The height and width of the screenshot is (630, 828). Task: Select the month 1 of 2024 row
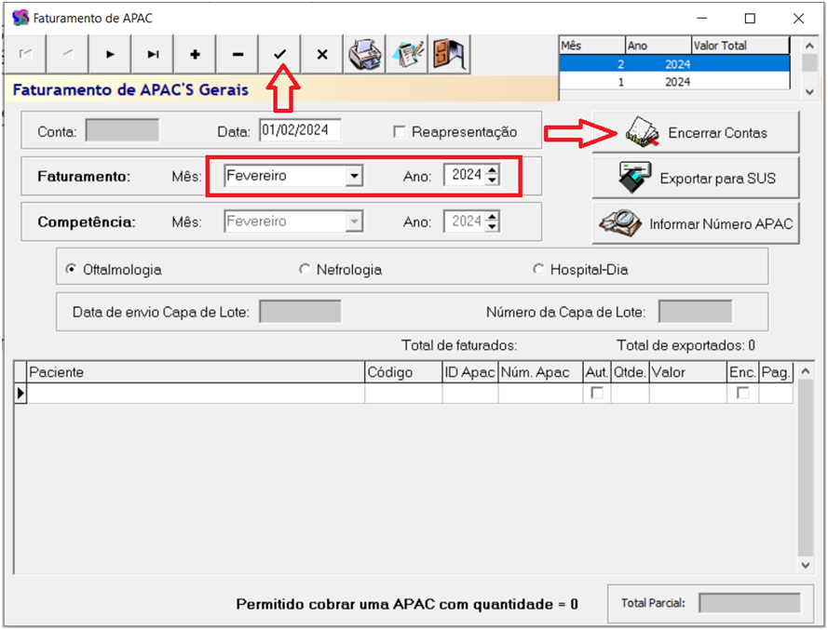(674, 82)
